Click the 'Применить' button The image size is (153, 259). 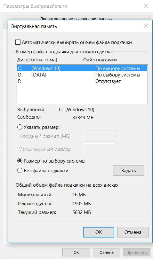137,252
